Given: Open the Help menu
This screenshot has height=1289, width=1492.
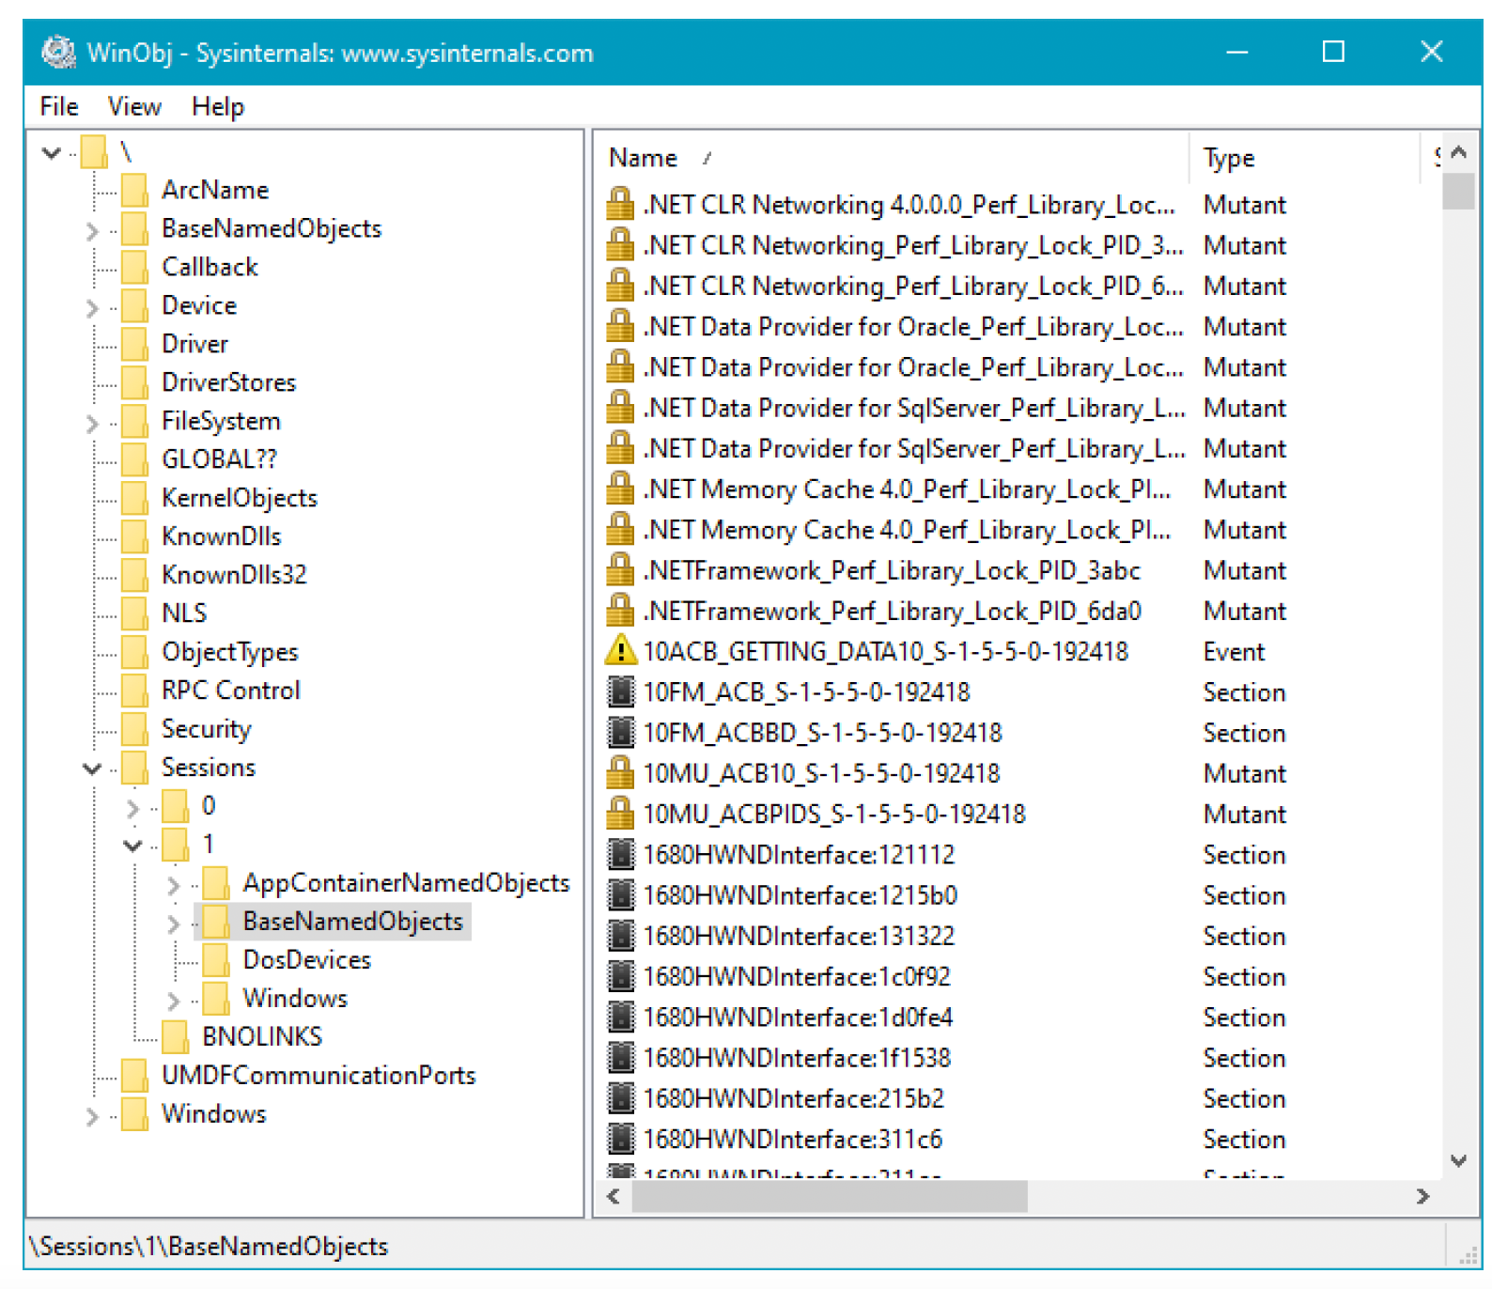Looking at the screenshot, I should [218, 106].
